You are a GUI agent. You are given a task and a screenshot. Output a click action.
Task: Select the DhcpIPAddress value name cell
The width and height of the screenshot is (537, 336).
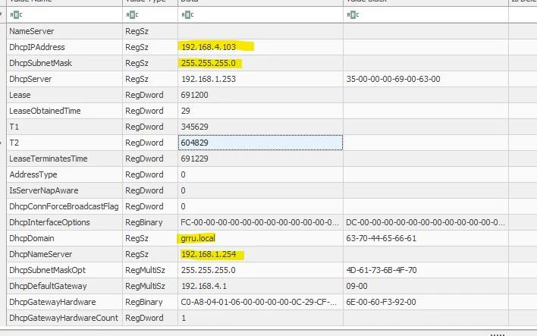(64, 47)
